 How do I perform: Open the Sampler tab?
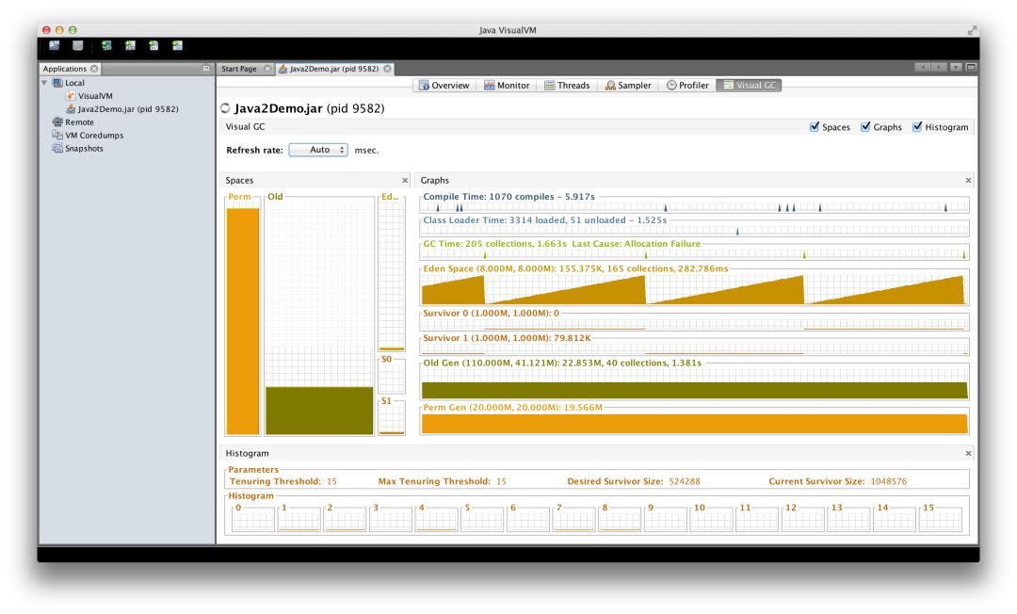(x=628, y=86)
